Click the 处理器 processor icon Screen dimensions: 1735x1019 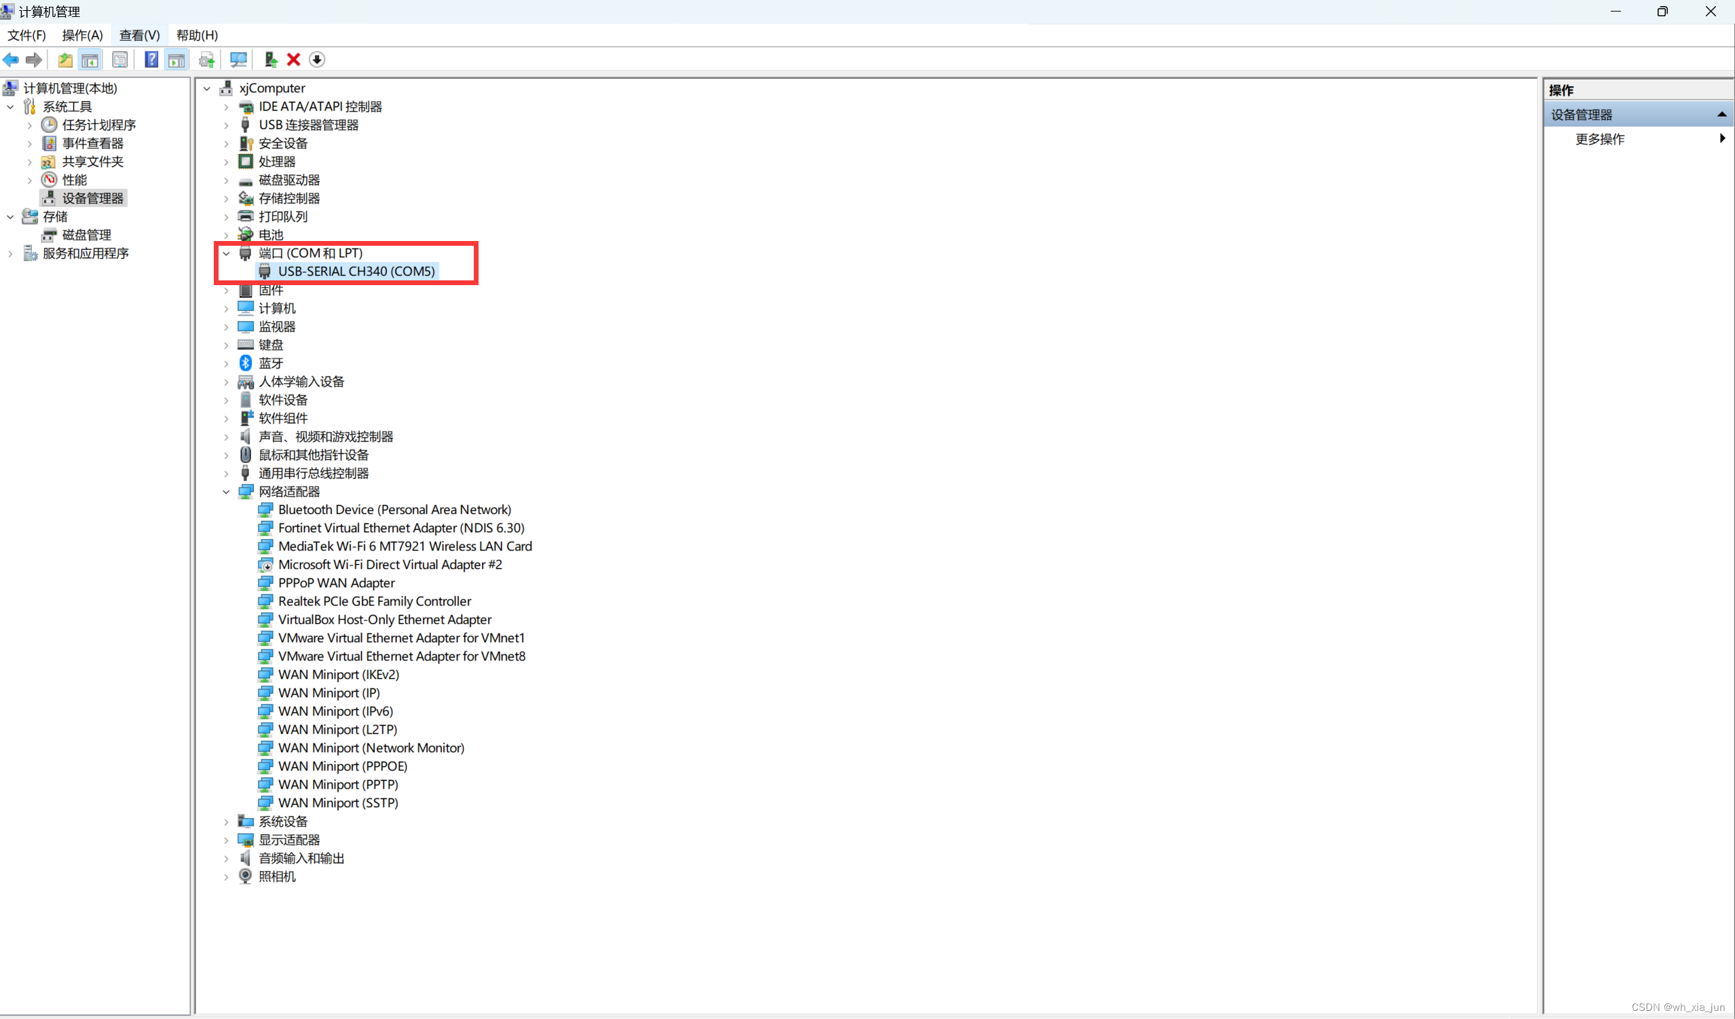246,161
